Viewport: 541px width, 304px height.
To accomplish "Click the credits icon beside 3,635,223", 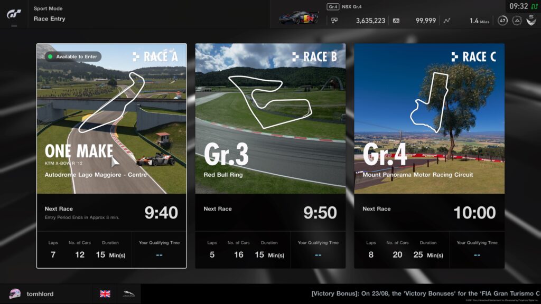I will (334, 21).
